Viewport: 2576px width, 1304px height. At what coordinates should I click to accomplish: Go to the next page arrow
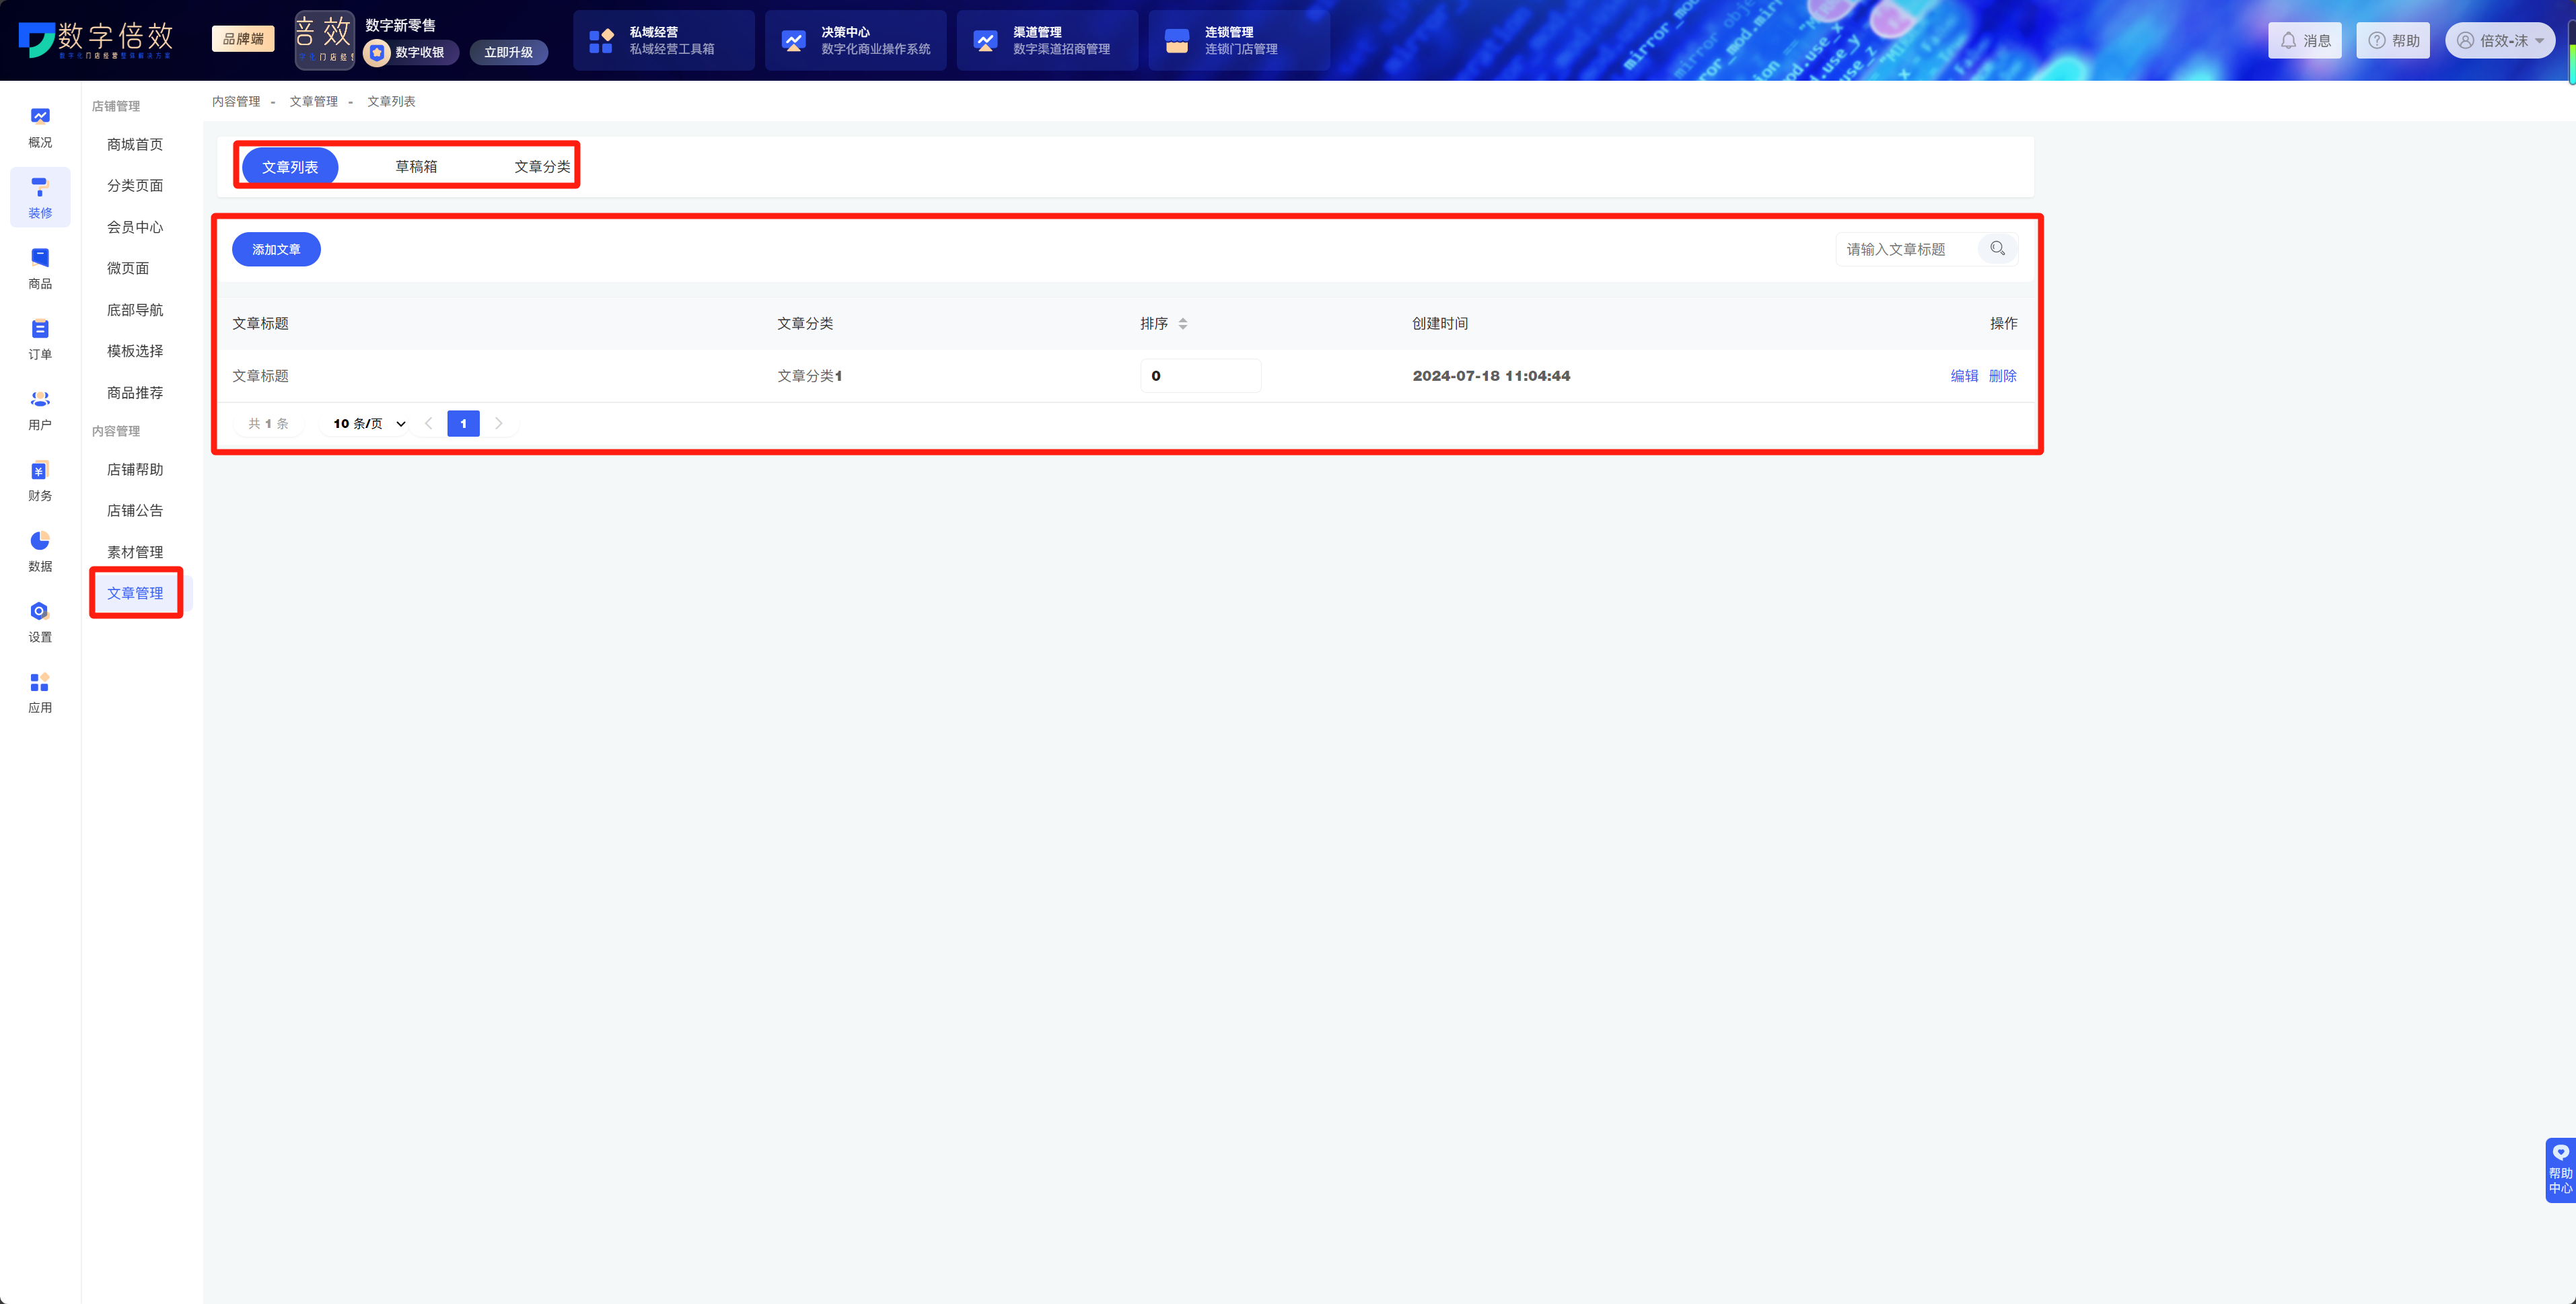(x=498, y=423)
